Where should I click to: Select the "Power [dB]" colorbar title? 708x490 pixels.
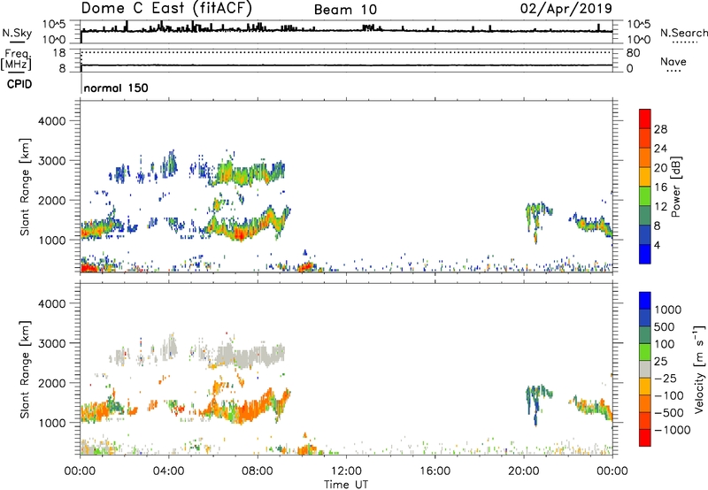[675, 187]
